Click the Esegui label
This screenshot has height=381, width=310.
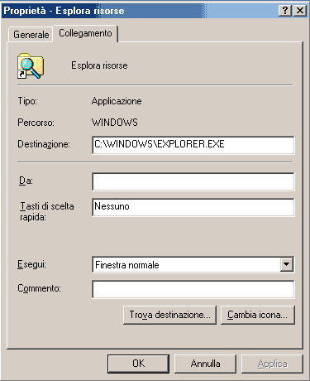(x=31, y=264)
